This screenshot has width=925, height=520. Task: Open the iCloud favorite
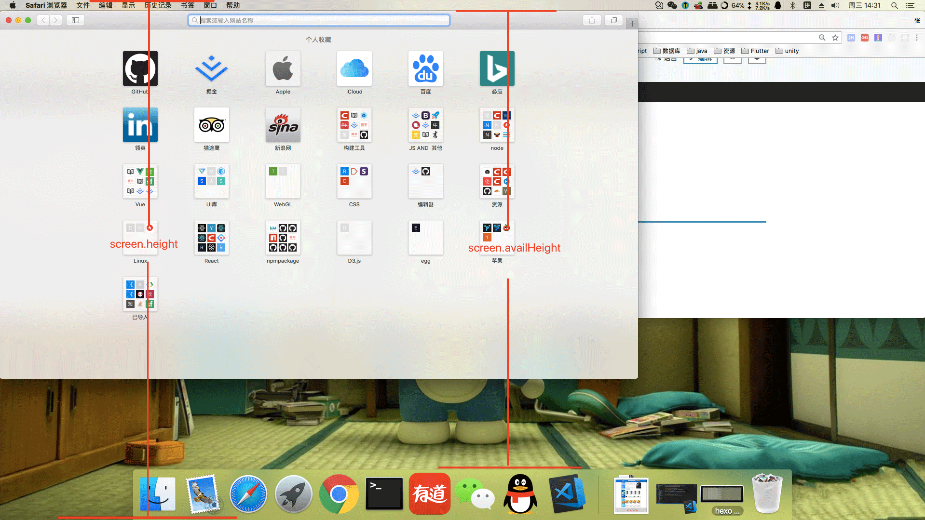(354, 68)
